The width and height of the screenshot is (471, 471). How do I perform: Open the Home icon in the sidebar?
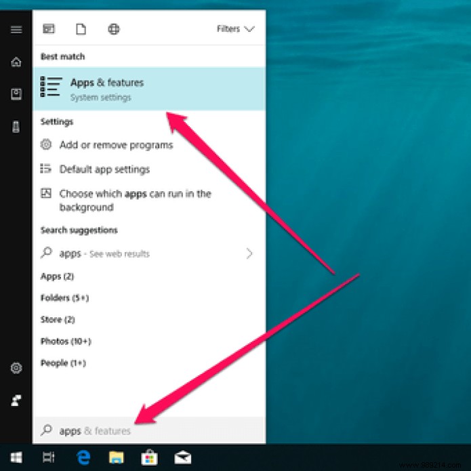coord(16,62)
